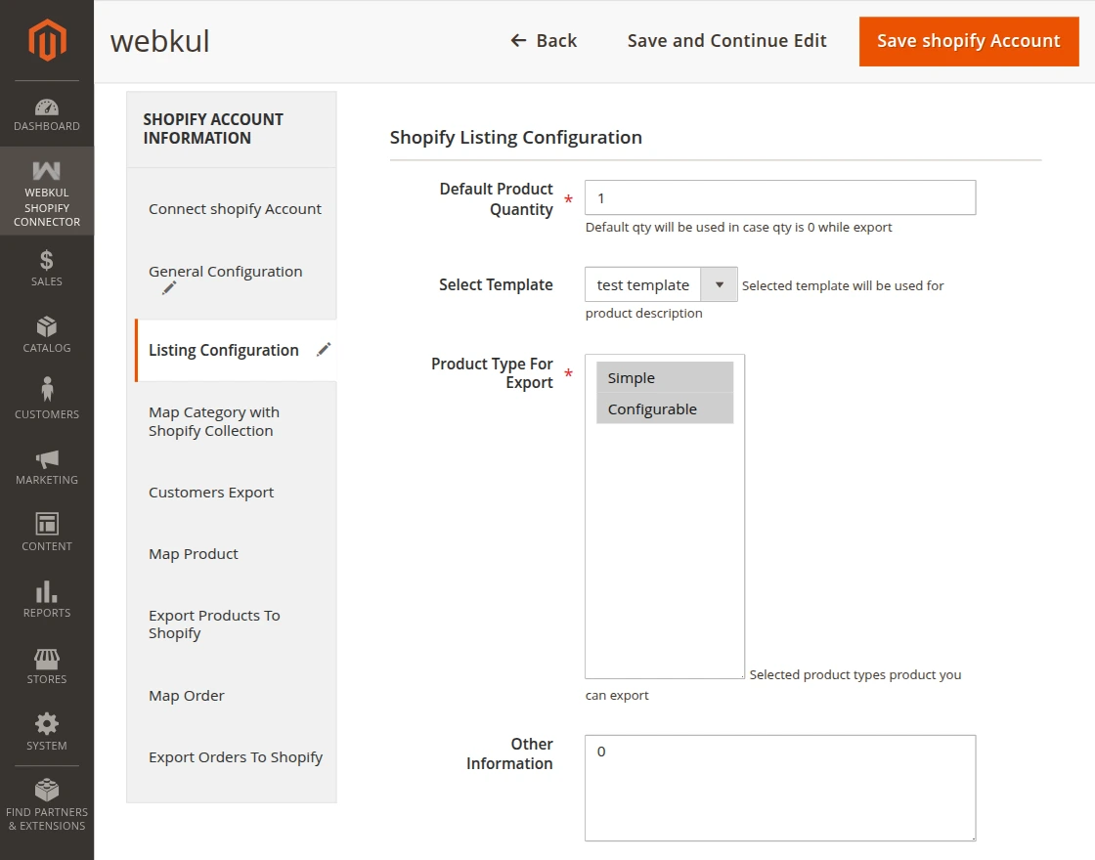The width and height of the screenshot is (1095, 860).
Task: Open the Map Product tab
Action: (x=194, y=554)
